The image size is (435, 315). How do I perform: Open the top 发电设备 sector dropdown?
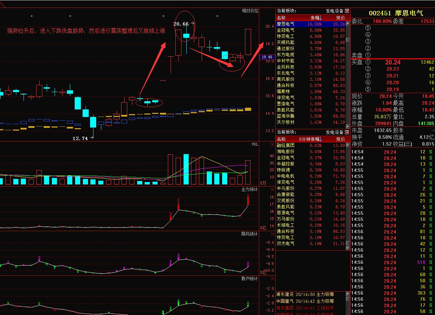click(x=347, y=11)
